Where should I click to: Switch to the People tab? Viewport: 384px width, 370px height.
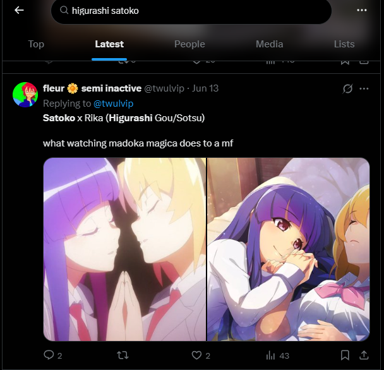point(189,44)
